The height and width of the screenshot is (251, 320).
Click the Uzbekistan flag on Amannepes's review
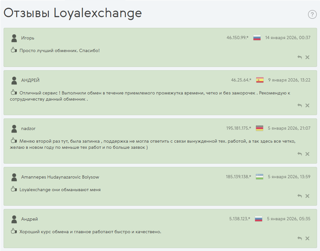[x=259, y=177]
